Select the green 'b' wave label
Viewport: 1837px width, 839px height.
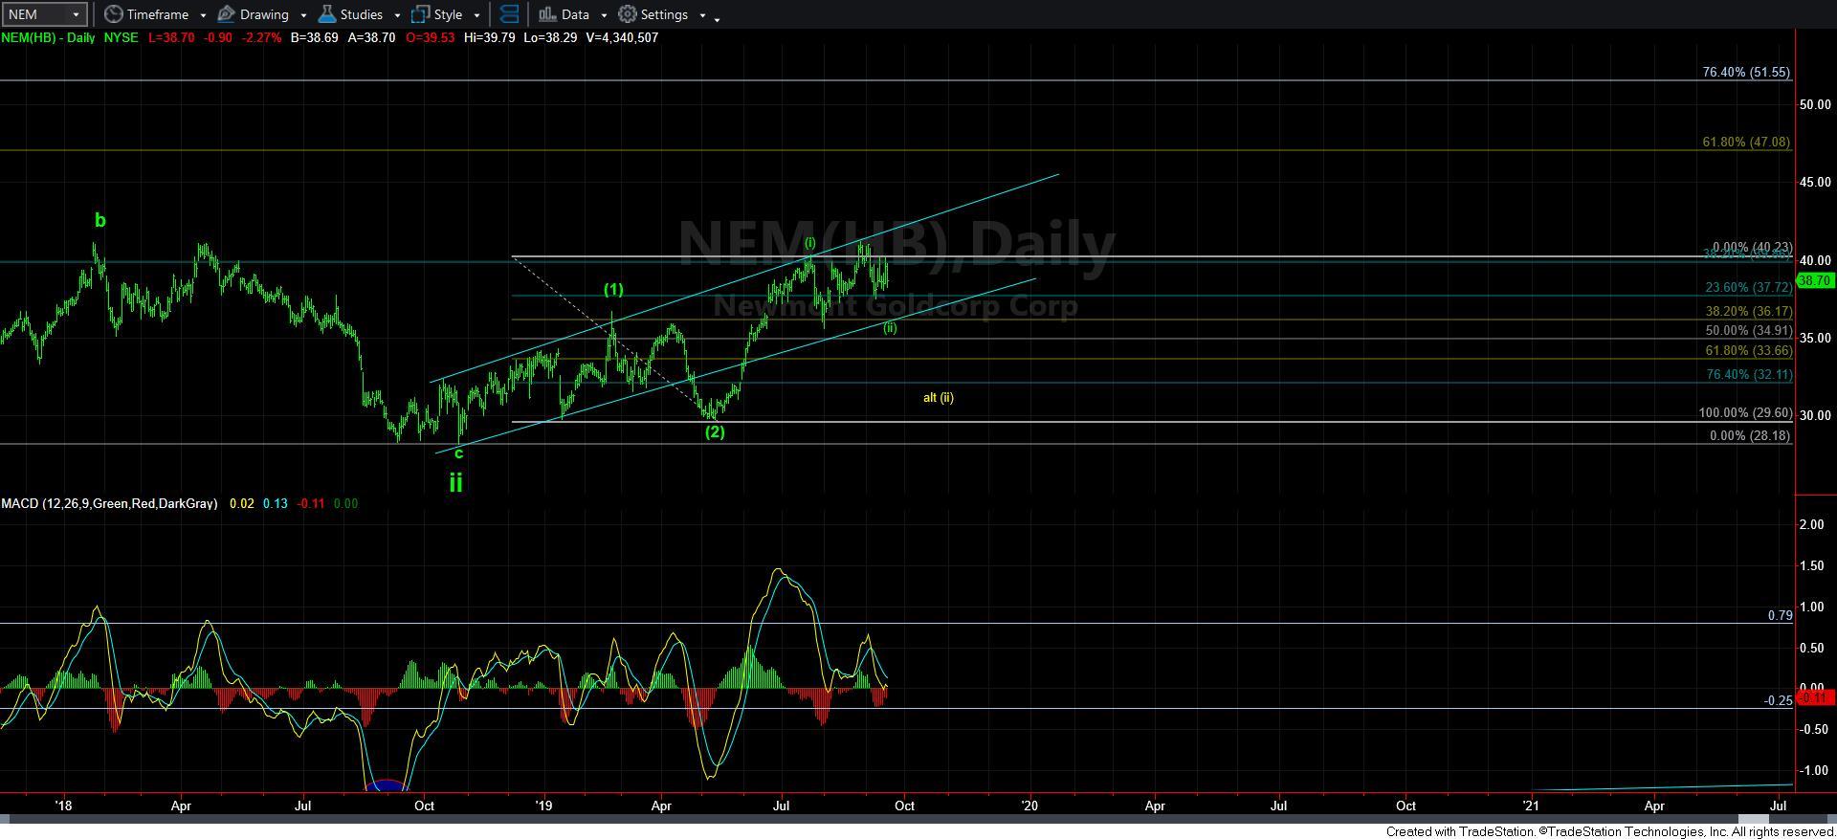pyautogui.click(x=100, y=220)
